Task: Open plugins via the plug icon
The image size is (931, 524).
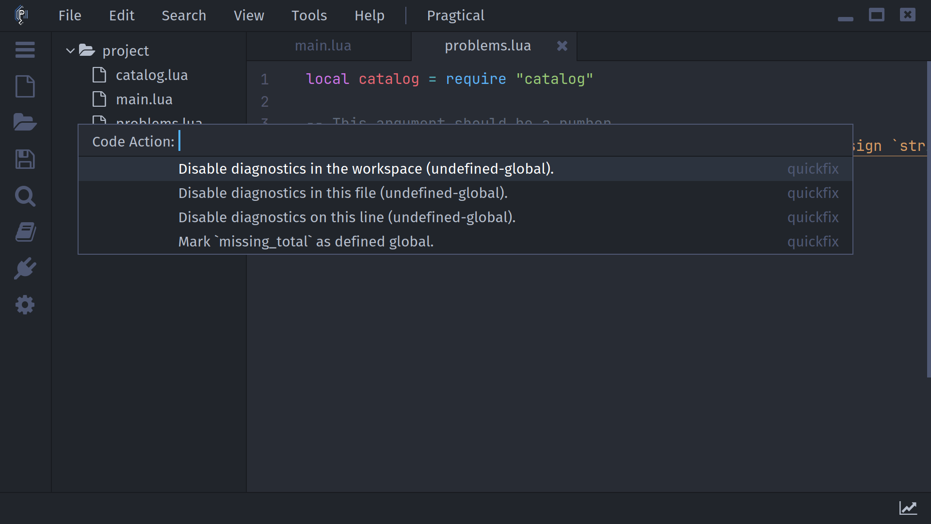Action: click(x=25, y=268)
